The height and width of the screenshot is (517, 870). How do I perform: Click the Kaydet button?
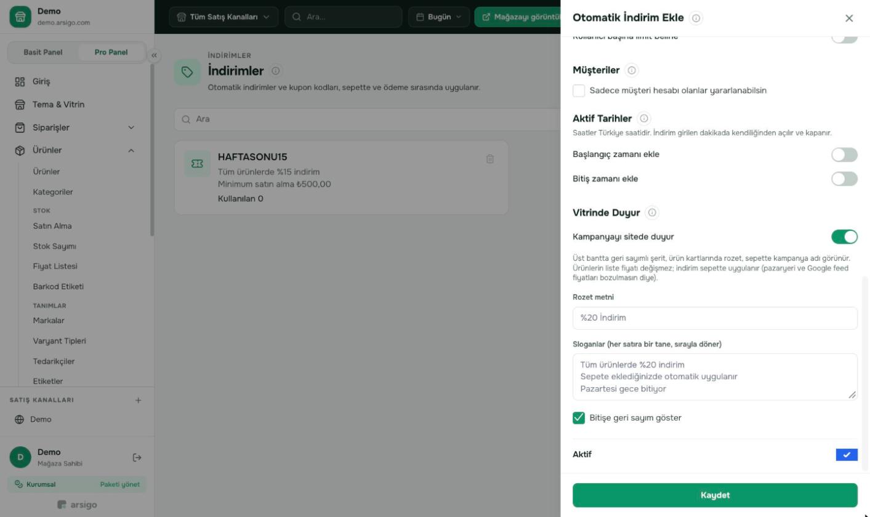click(x=715, y=495)
